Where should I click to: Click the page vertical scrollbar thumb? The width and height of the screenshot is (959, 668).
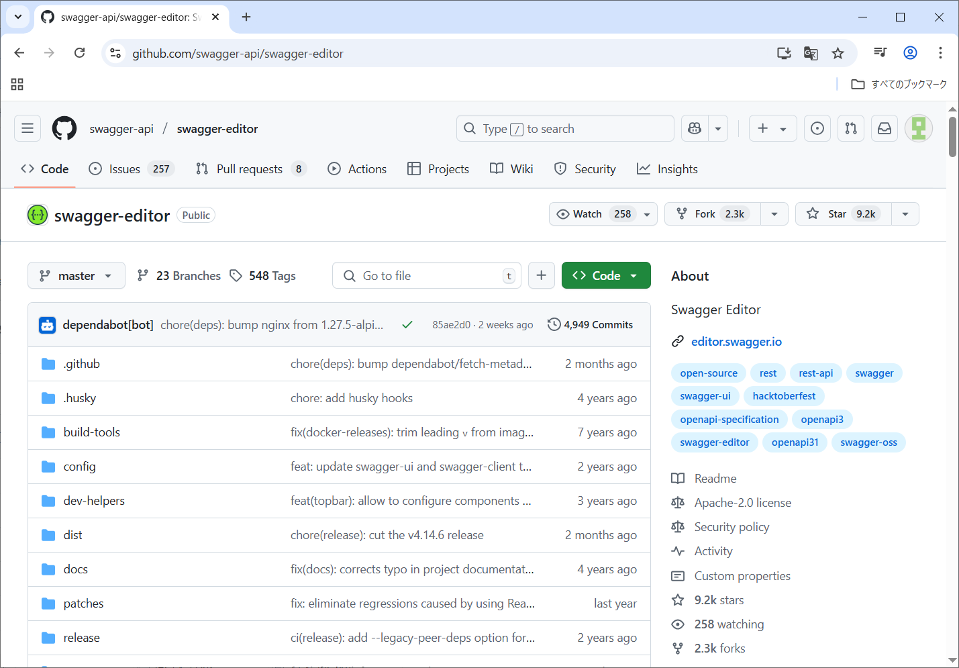(x=952, y=137)
